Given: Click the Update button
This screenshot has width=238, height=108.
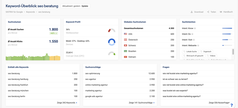Looking at the screenshot, I should (85, 6).
